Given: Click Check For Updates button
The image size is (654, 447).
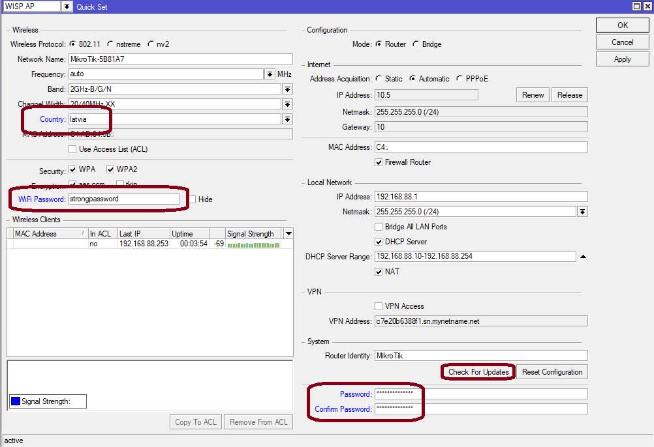Looking at the screenshot, I should [x=478, y=372].
